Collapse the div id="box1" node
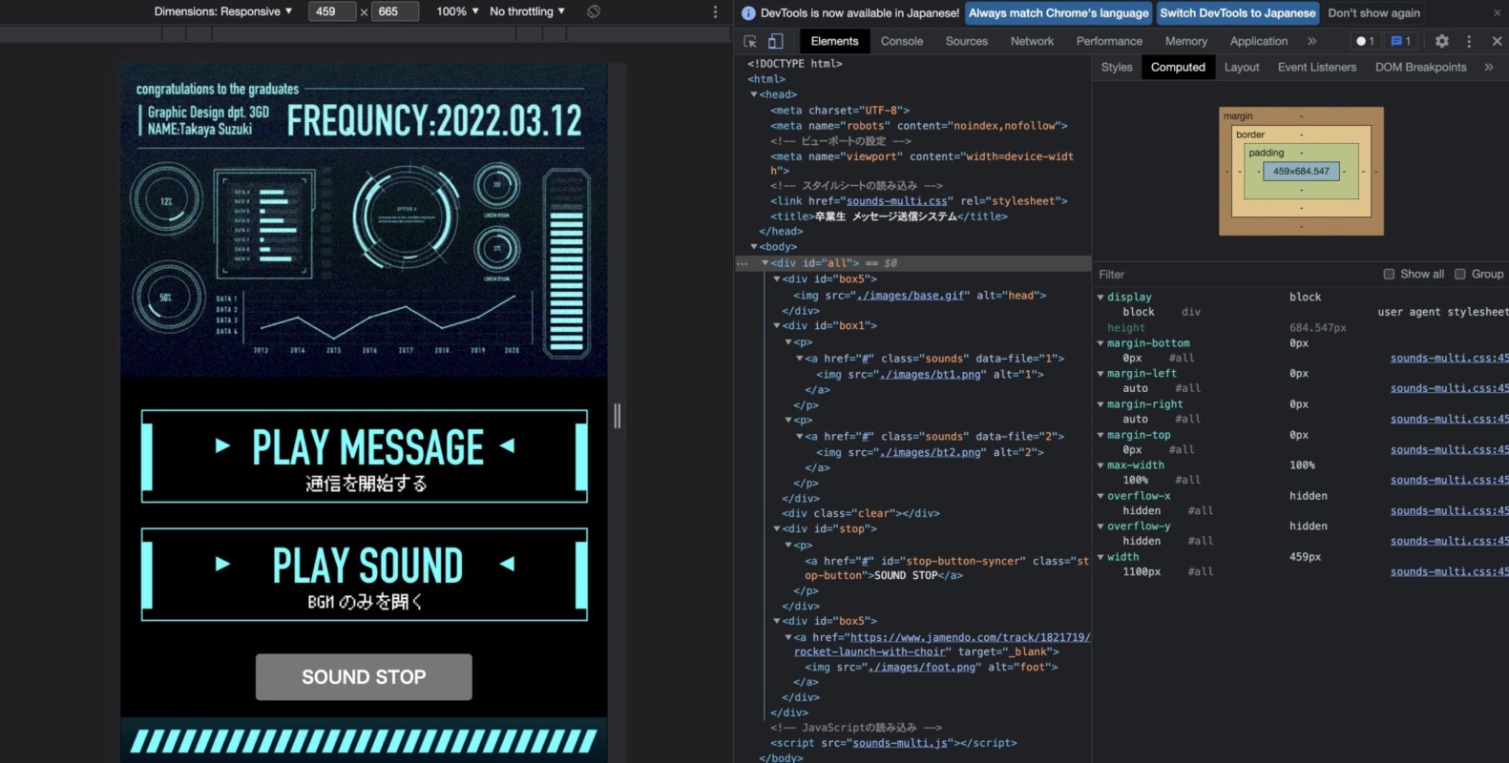The height and width of the screenshot is (763, 1509). [777, 326]
